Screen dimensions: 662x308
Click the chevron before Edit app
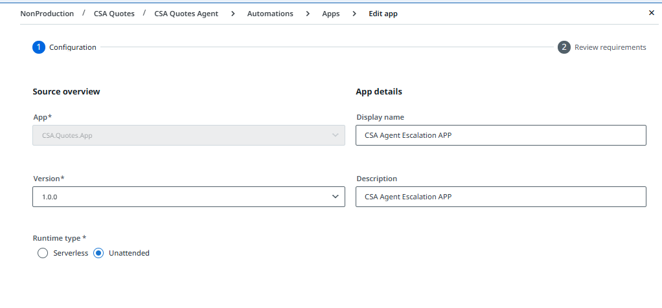coord(354,14)
